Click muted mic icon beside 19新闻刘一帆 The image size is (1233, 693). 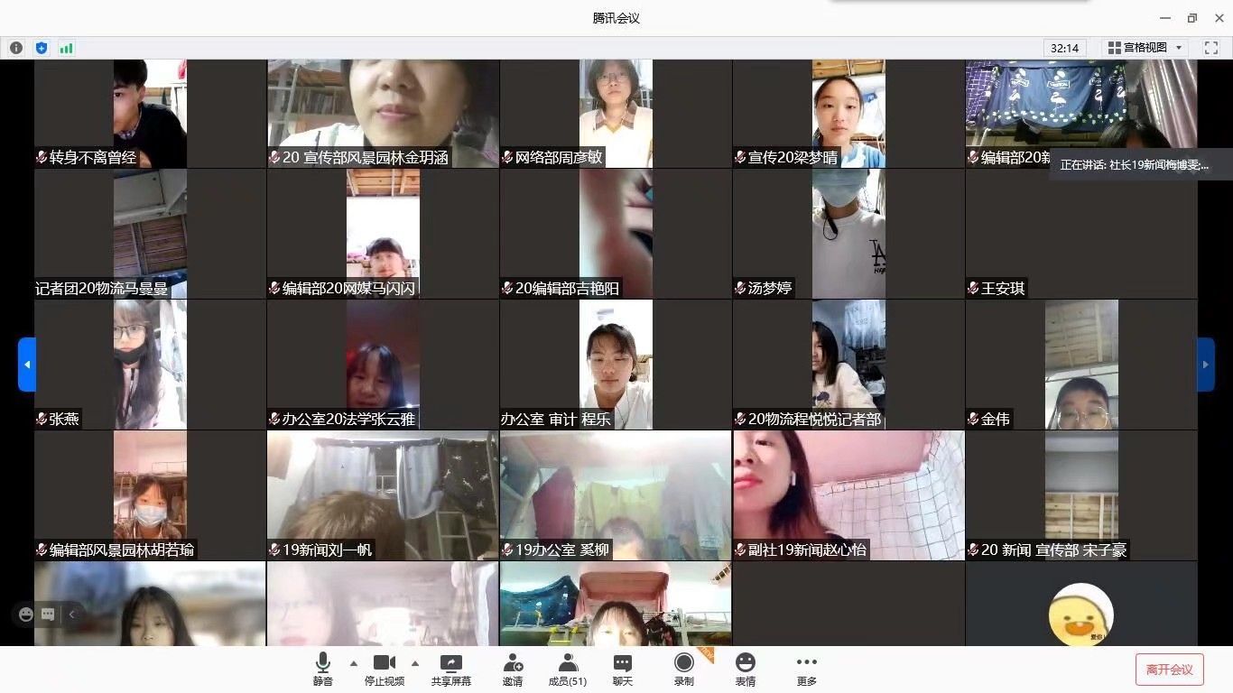coord(275,550)
